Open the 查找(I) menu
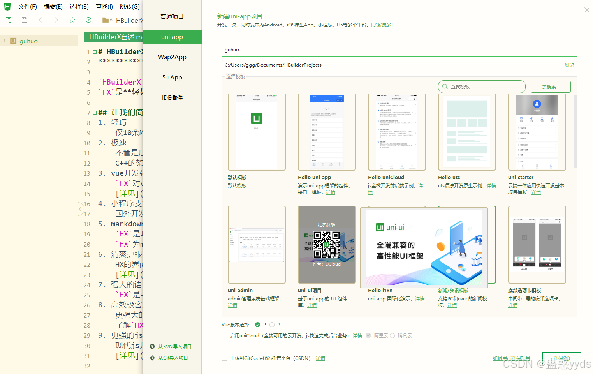The width and height of the screenshot is (593, 374). (104, 7)
